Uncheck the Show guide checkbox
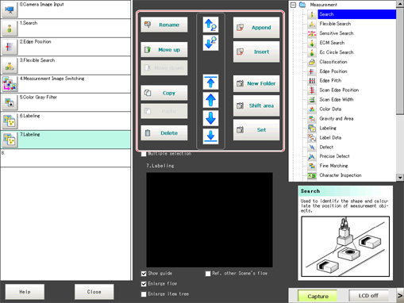 (144, 274)
